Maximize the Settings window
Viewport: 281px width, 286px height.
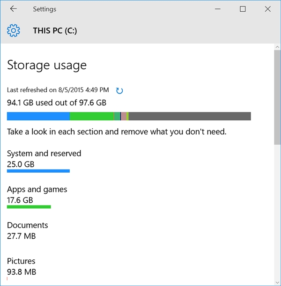click(x=243, y=9)
